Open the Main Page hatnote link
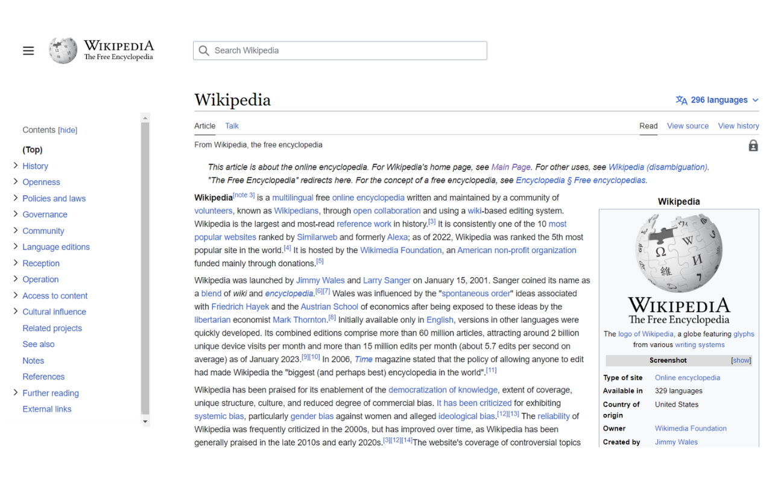Image resolution: width=772 pixels, height=482 pixels. [511, 167]
